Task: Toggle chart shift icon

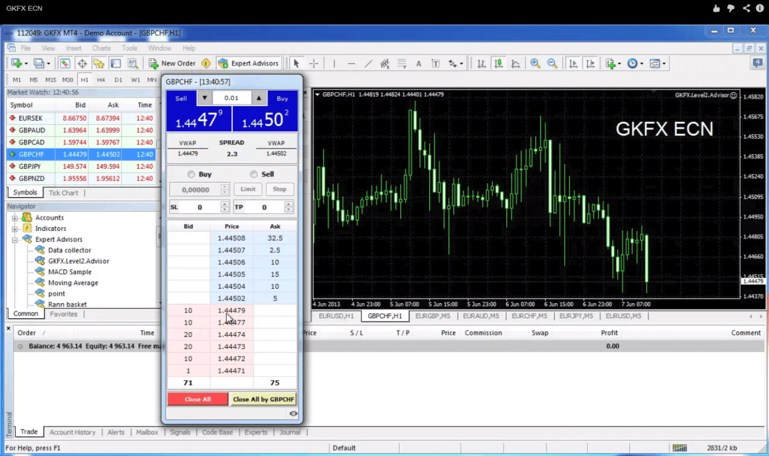Action: coord(590,63)
